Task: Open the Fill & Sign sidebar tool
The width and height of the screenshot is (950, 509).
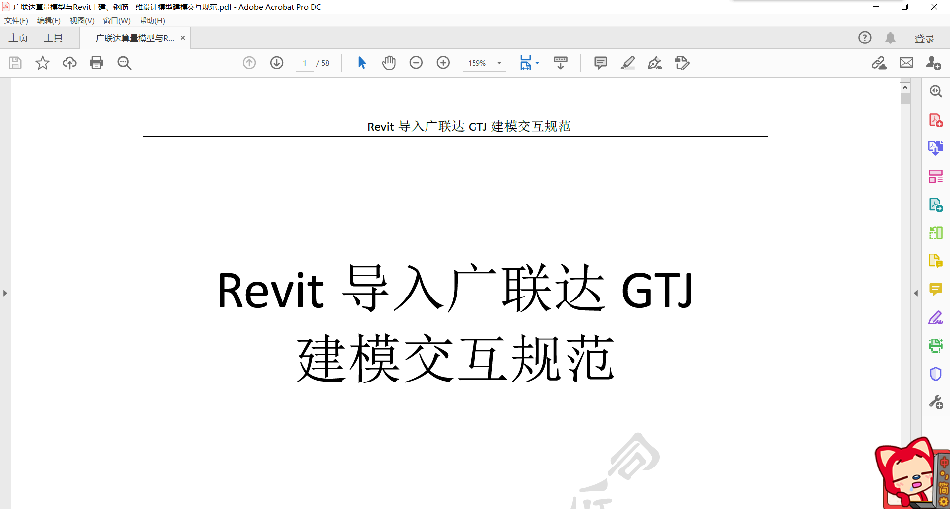Action: (936, 317)
